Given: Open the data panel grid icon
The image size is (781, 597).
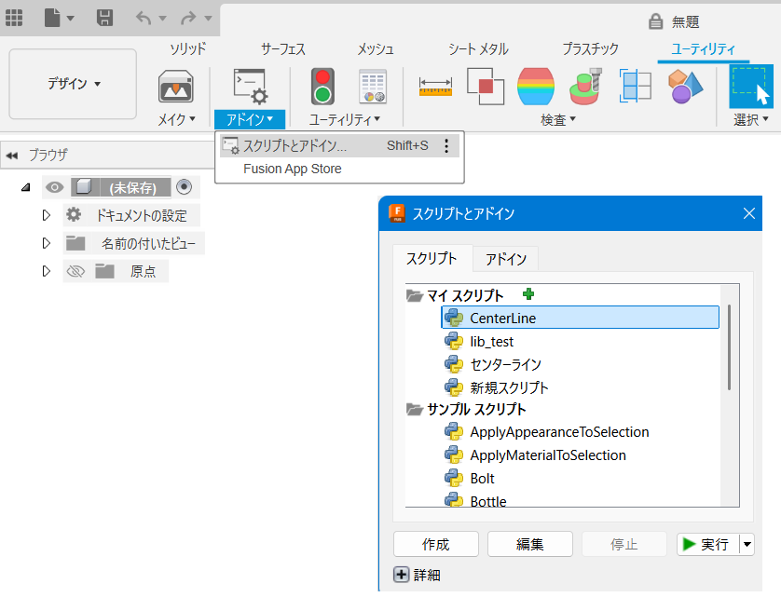Looking at the screenshot, I should [x=14, y=18].
